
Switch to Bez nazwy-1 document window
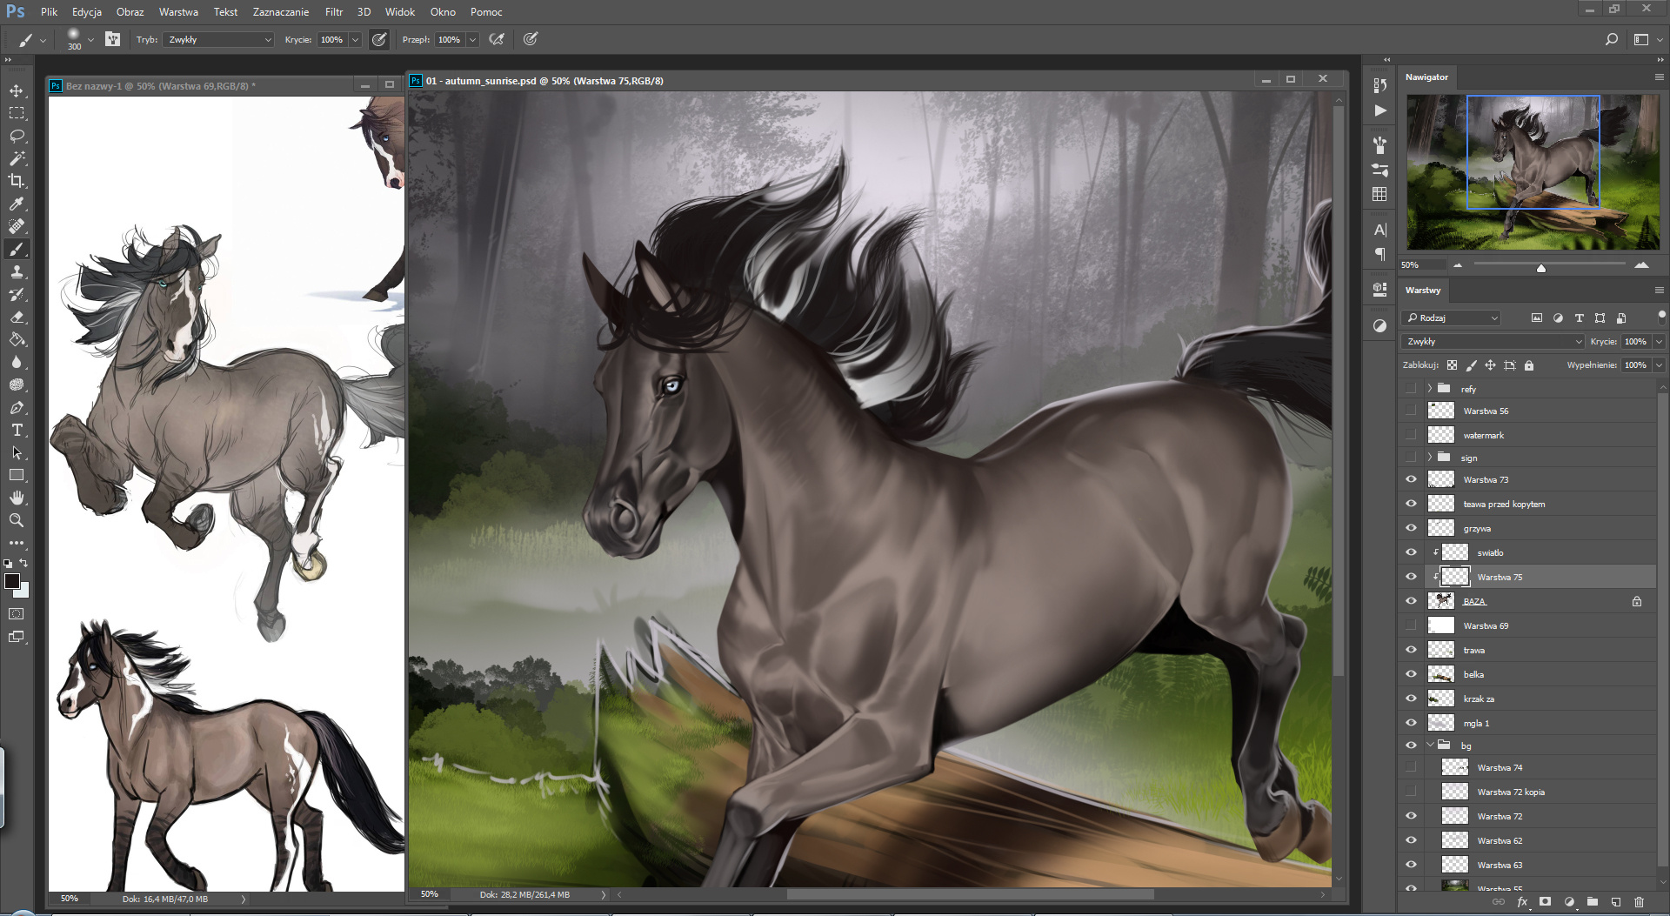(161, 86)
